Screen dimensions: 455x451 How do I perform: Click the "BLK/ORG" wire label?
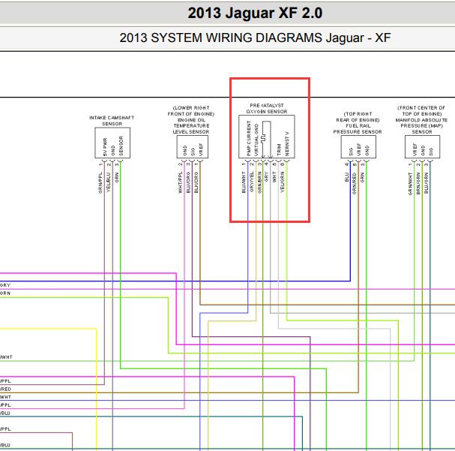(196, 182)
